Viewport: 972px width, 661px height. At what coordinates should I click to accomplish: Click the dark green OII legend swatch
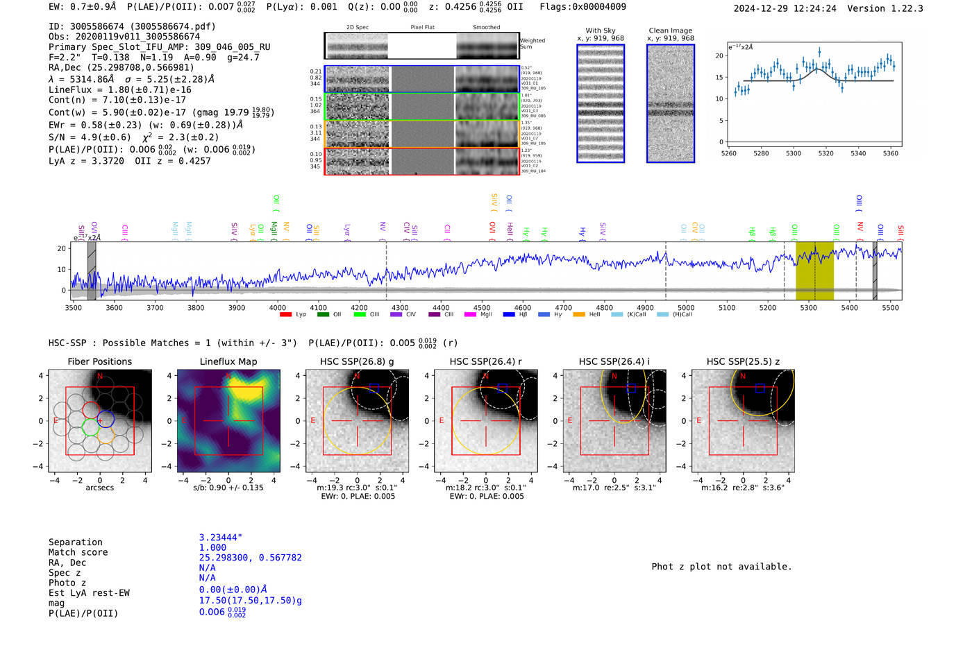(323, 314)
